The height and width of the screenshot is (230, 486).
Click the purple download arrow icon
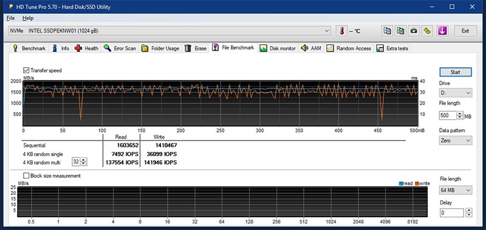[442, 31]
